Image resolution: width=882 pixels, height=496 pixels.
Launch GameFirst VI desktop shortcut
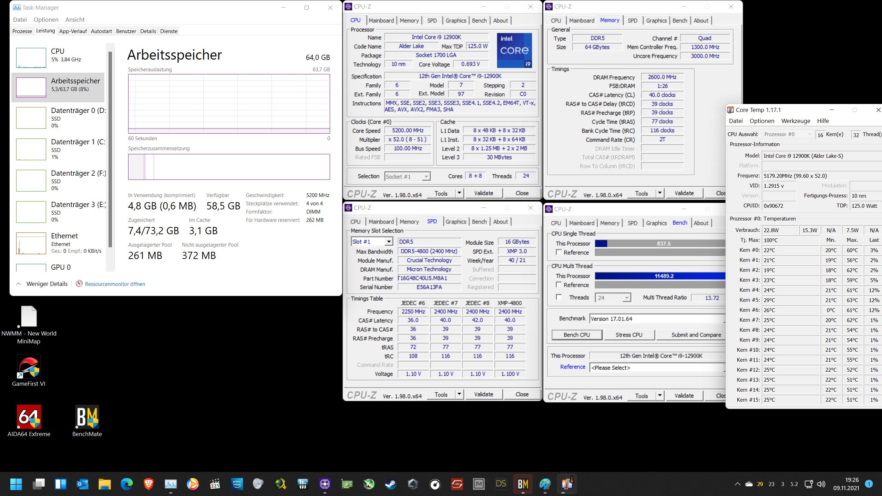tap(29, 367)
